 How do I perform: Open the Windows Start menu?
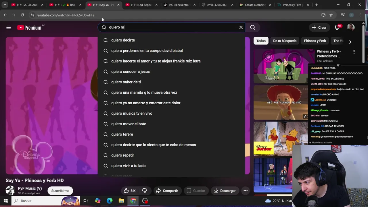tap(5, 201)
